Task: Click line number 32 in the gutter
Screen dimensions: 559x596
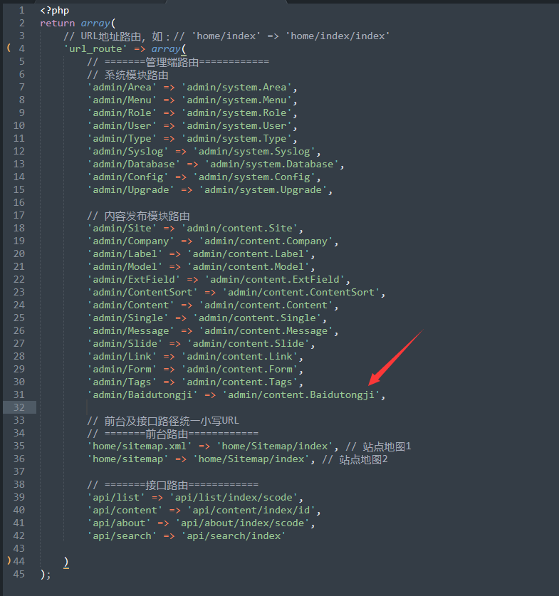Action: point(19,407)
